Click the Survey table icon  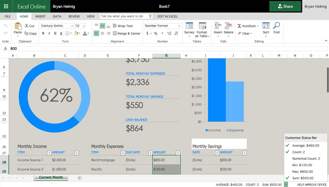[189, 26]
